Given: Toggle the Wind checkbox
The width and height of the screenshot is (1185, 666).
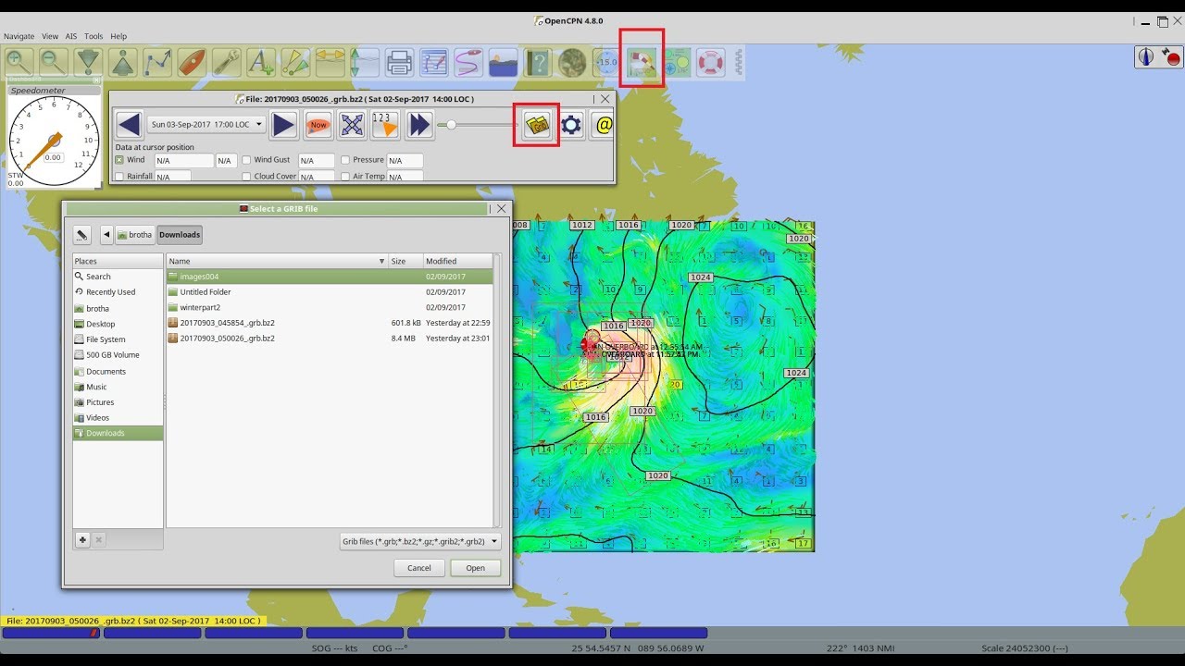Looking at the screenshot, I should [119, 160].
